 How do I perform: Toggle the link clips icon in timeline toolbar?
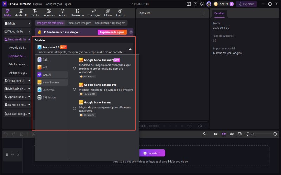coord(216,134)
